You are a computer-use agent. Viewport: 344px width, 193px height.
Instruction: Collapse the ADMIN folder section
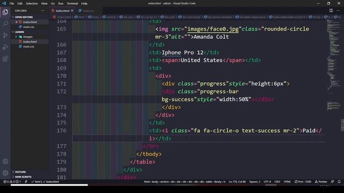(19, 32)
